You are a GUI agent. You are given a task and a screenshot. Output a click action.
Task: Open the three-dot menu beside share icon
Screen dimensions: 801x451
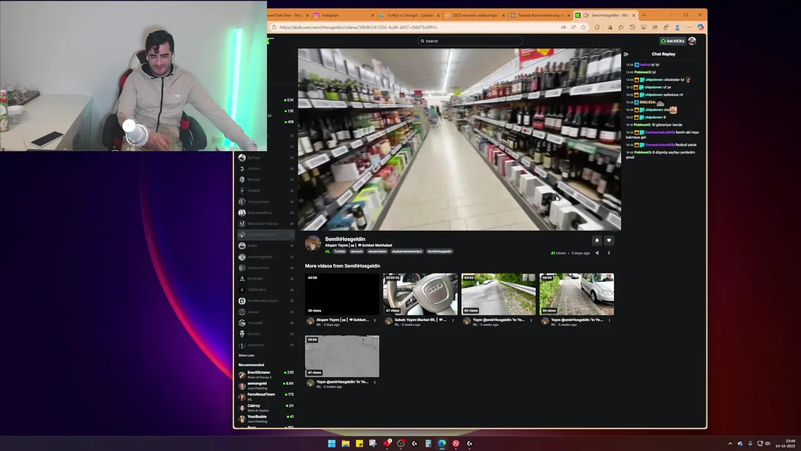609,253
